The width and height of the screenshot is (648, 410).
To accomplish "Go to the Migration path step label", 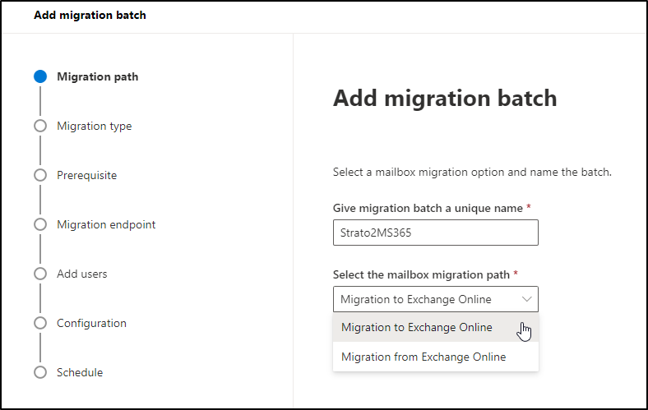I will coord(98,76).
